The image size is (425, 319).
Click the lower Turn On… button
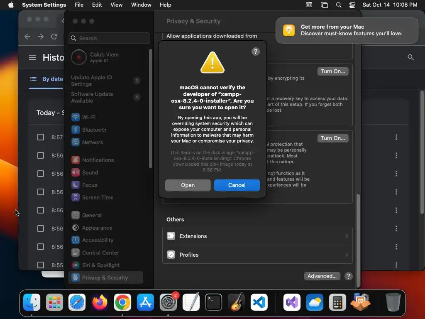click(x=333, y=138)
